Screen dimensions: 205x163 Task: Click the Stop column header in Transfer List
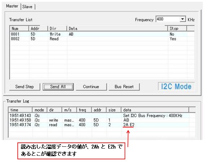pyautogui.click(x=177, y=28)
